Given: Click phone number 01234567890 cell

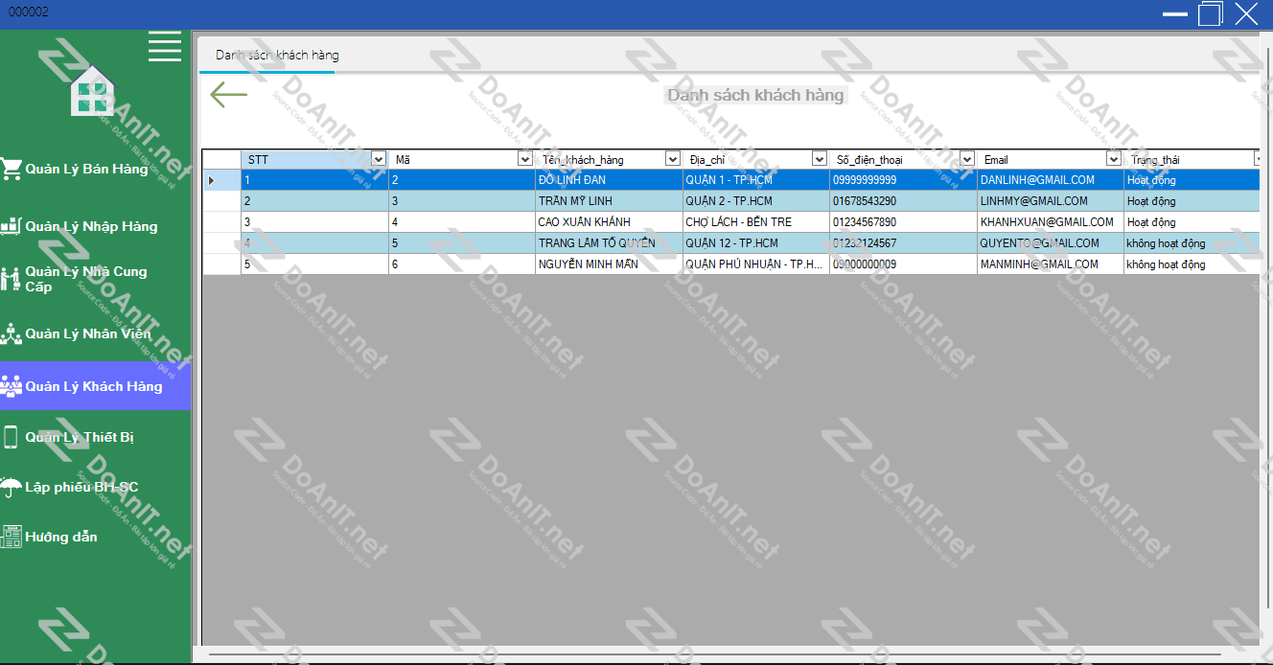Looking at the screenshot, I should [x=903, y=222].
